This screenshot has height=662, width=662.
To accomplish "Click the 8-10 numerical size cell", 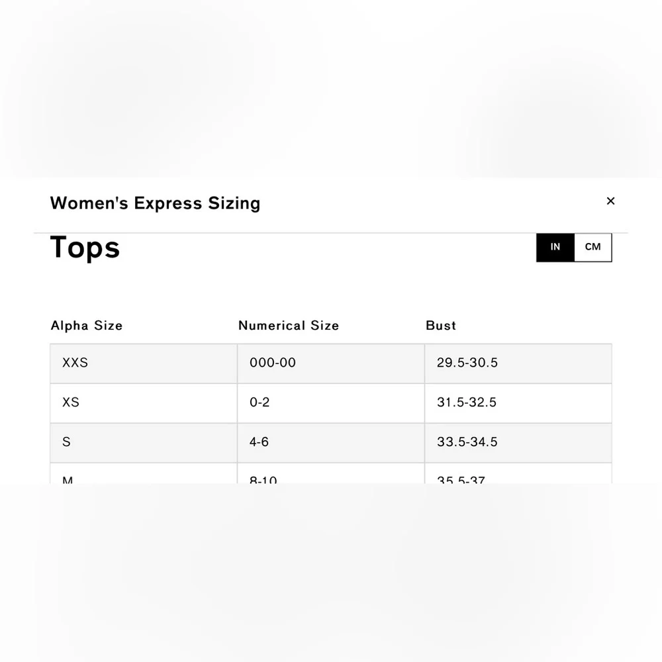I will click(331, 474).
